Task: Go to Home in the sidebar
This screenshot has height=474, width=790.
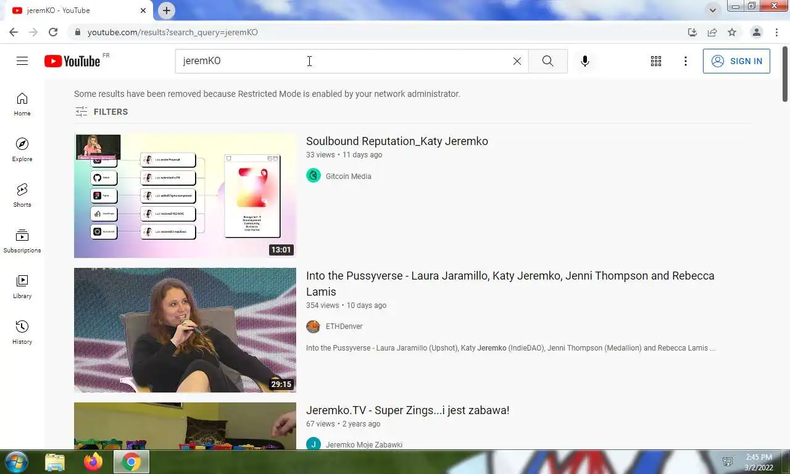Action: click(22, 104)
